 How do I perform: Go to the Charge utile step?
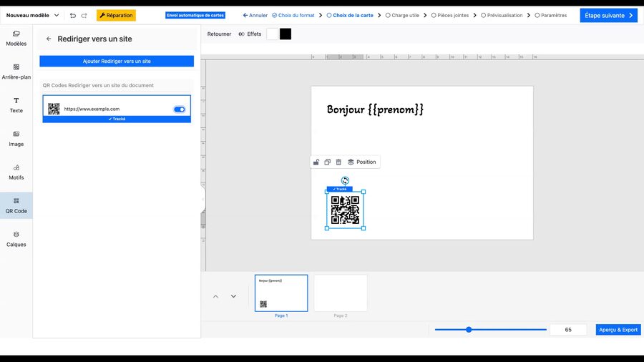402,16
